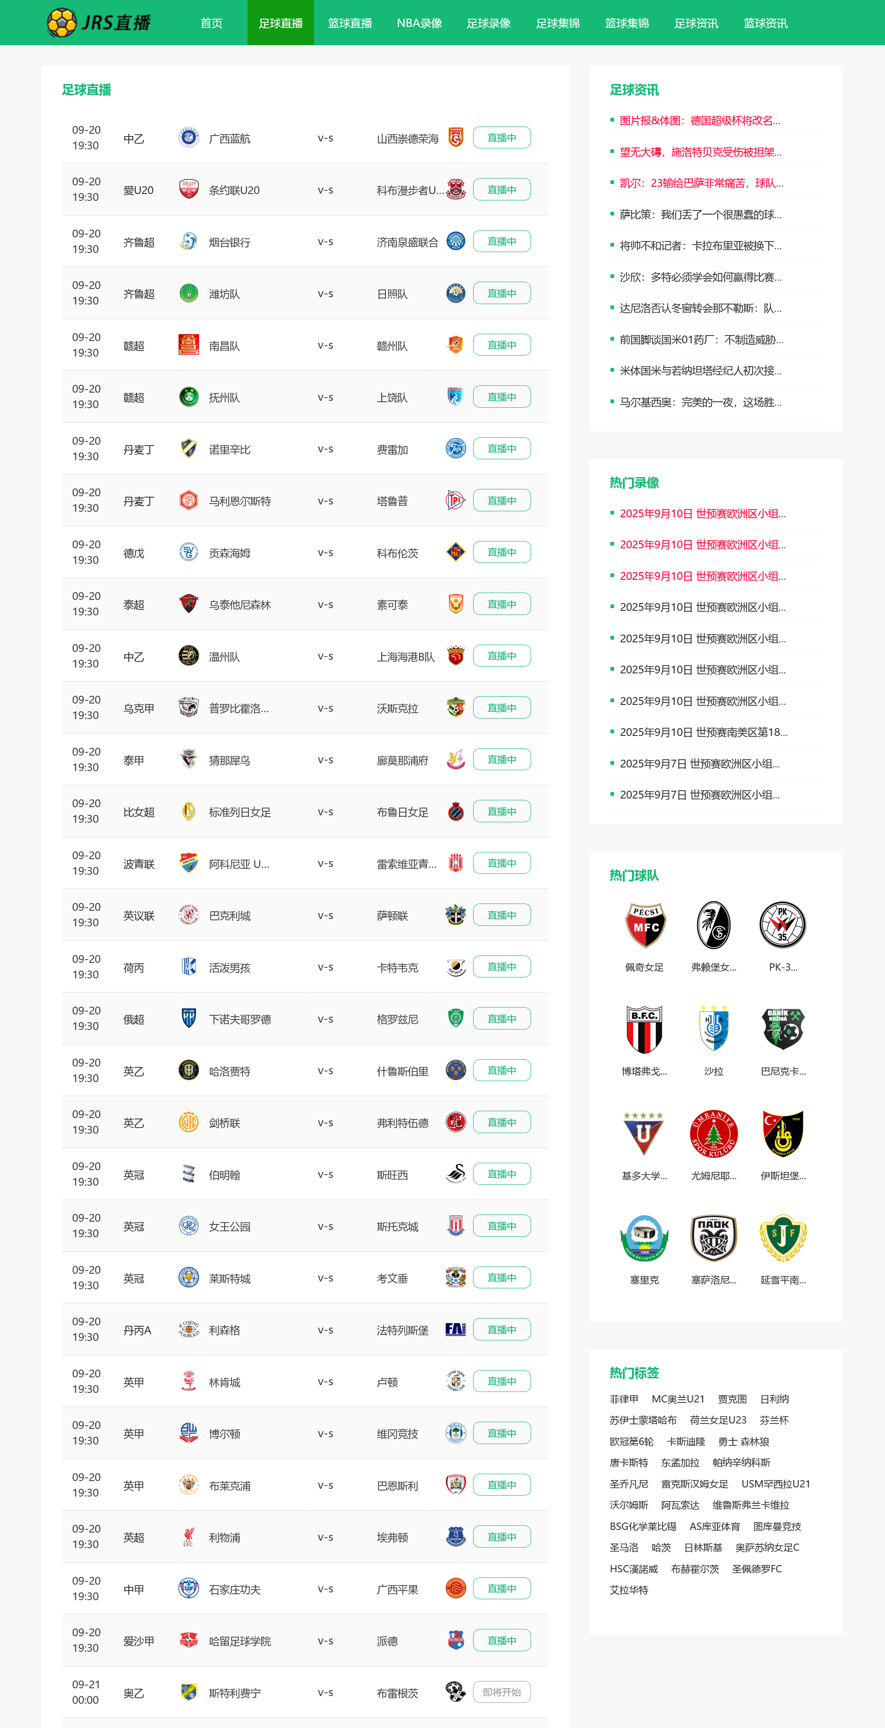Select the 尤姆尼耶 red tree club badge
885x1728 pixels.
713,1134
